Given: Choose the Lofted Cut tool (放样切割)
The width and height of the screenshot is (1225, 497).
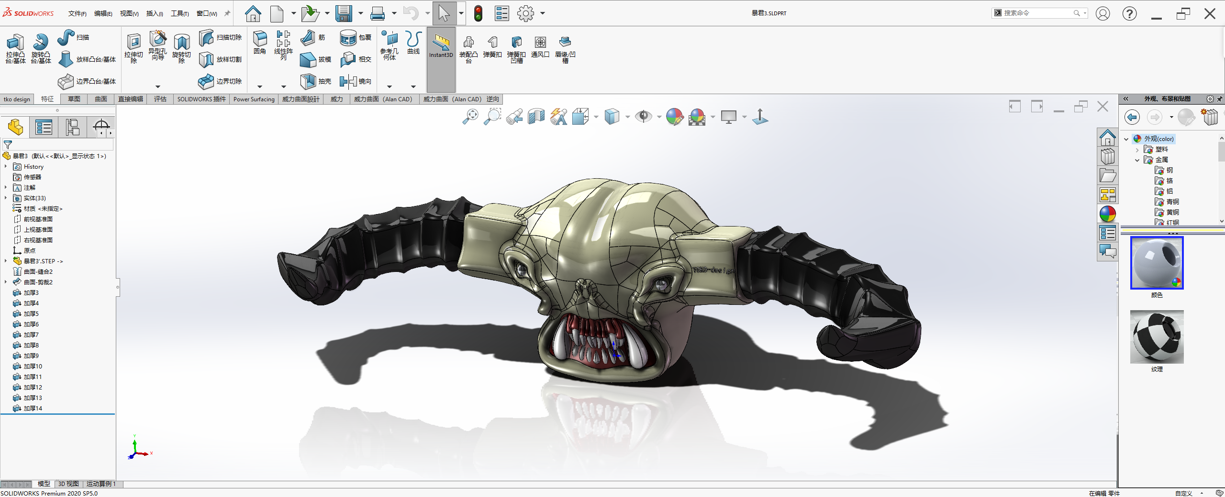Looking at the screenshot, I should click(x=220, y=59).
